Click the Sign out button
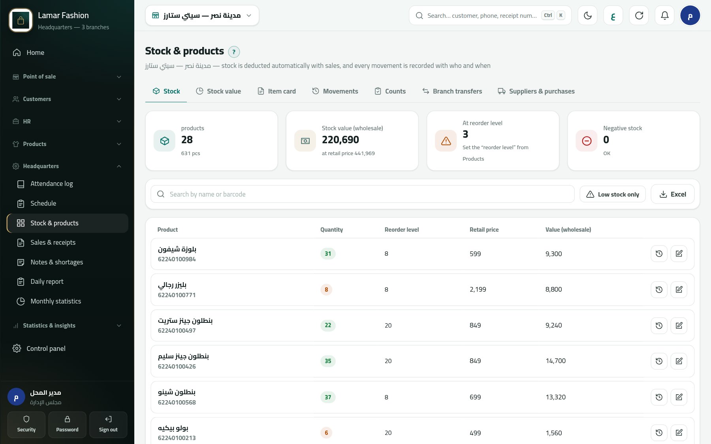Screen dimensions: 711x444 108,425
